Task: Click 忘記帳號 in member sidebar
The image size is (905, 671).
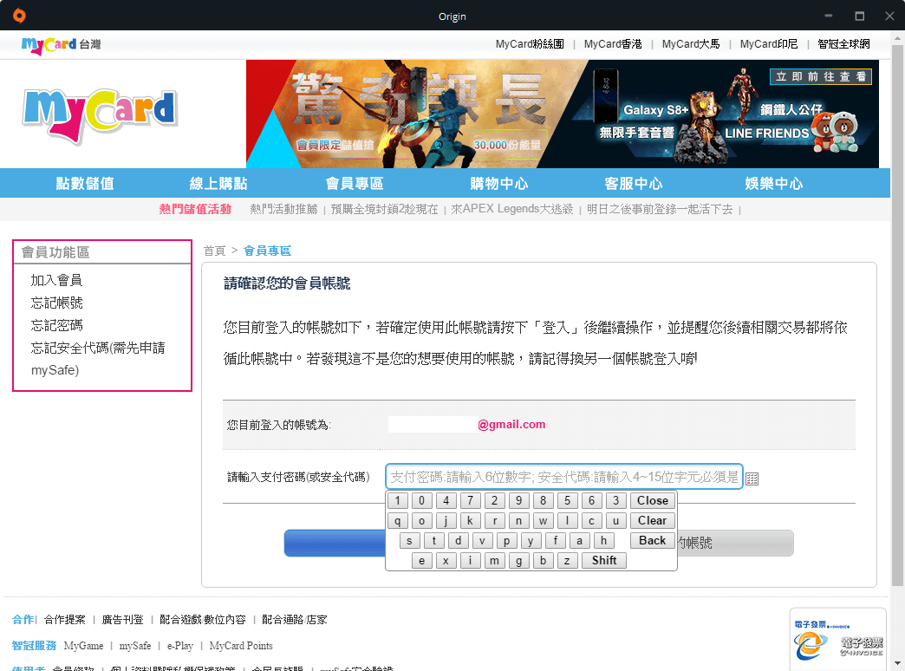Action: [56, 303]
